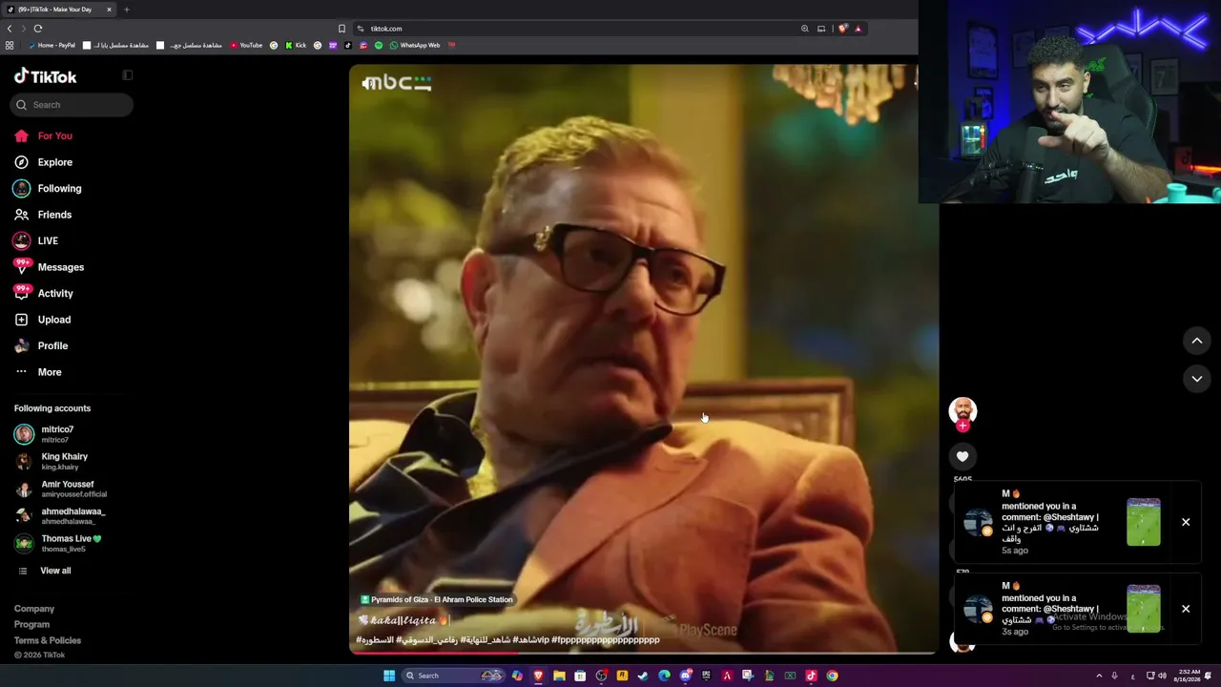This screenshot has height=687, width=1221.
Task: Go to the next video with the down chevron
Action: 1197,379
